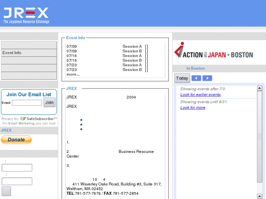Click the TEL 781-577-7676 phone number
The height and width of the screenshot is (199, 266).
84,193
